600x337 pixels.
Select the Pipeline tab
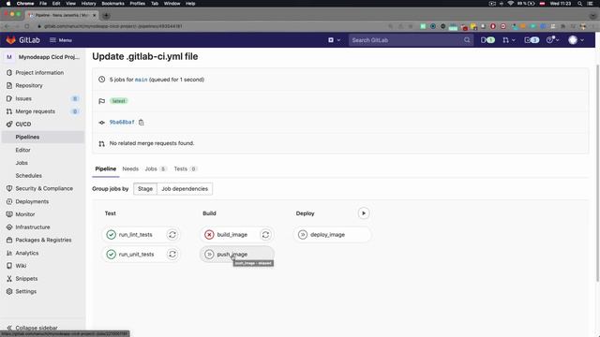(106, 168)
